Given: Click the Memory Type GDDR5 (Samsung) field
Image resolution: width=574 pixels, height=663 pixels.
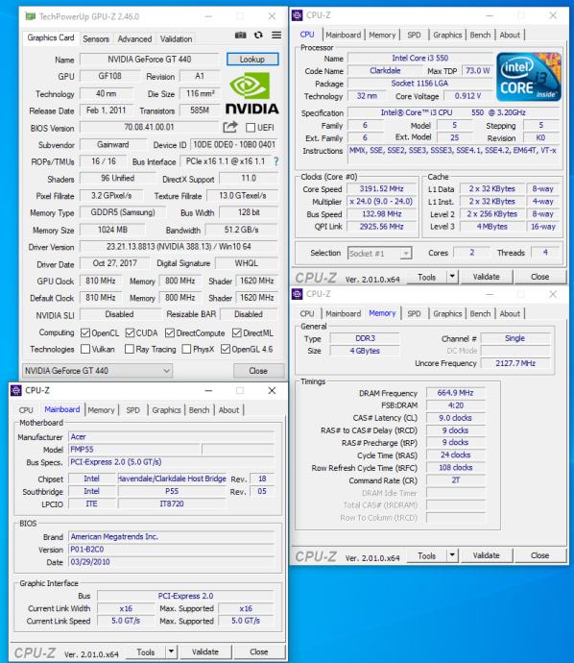Looking at the screenshot, I should click(123, 212).
